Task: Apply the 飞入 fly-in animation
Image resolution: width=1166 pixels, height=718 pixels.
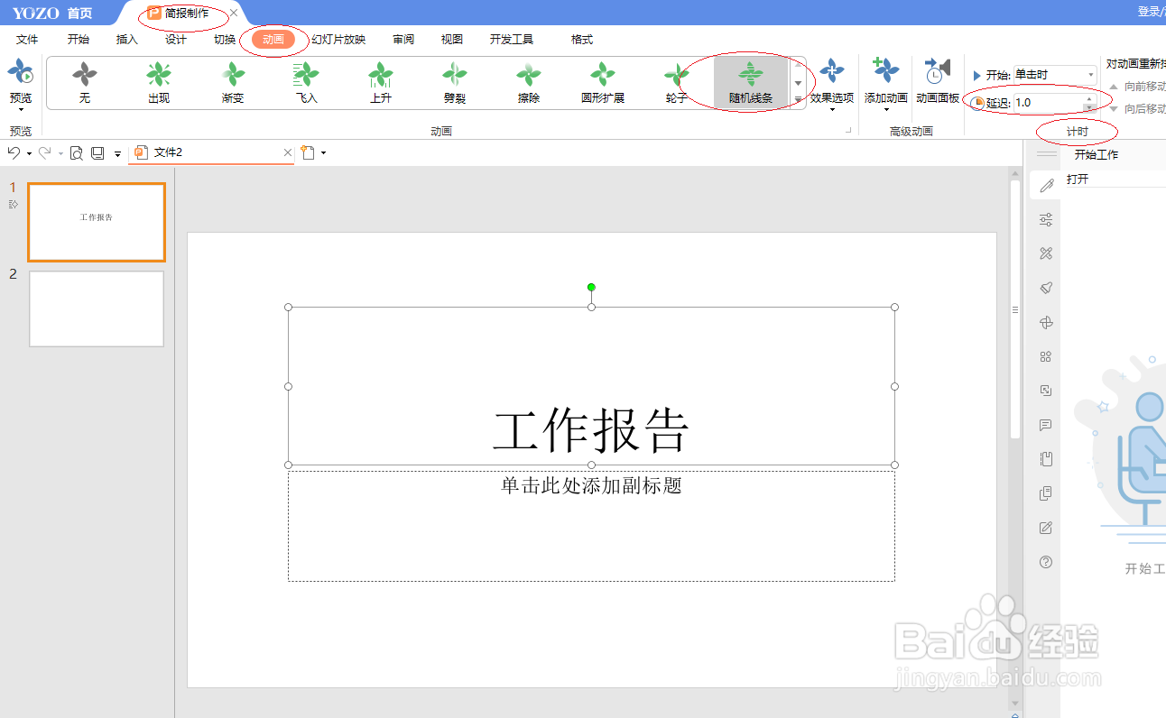Action: click(x=307, y=82)
